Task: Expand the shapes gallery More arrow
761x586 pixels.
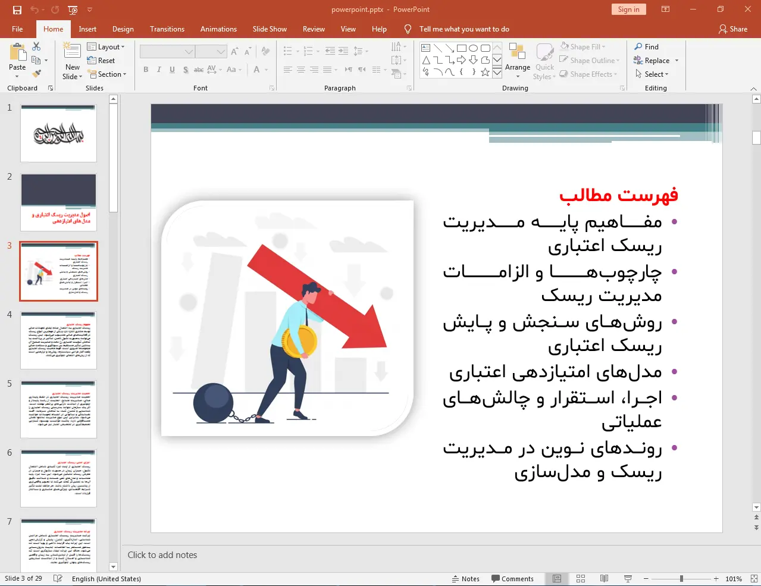Action: [x=497, y=72]
